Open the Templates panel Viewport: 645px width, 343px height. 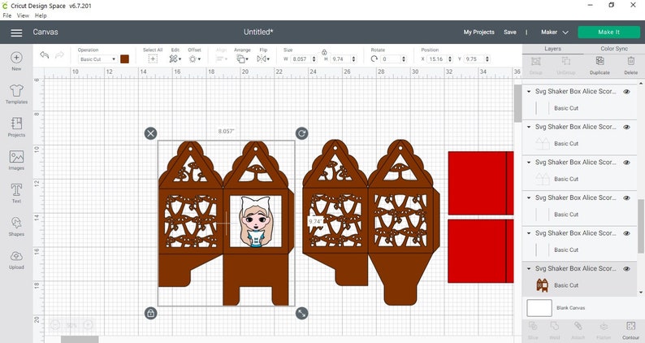[x=16, y=94]
